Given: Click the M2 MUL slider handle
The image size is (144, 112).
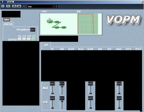Looking at the screenshot, I should [119, 93].
